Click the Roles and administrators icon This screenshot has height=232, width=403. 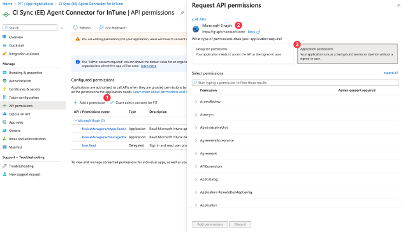(x=4, y=139)
